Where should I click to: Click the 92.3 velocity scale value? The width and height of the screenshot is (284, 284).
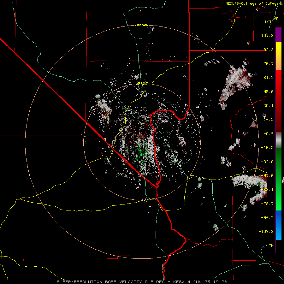269,50
